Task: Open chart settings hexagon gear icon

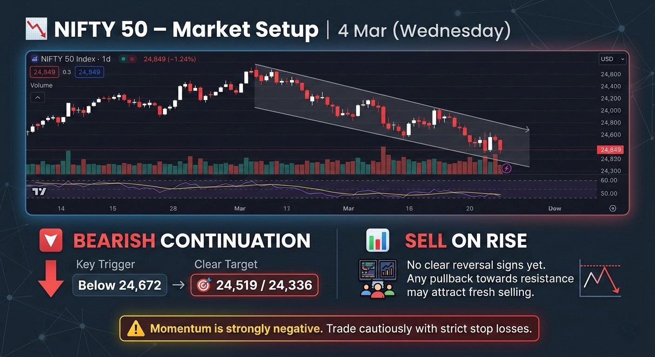Action: [613, 208]
